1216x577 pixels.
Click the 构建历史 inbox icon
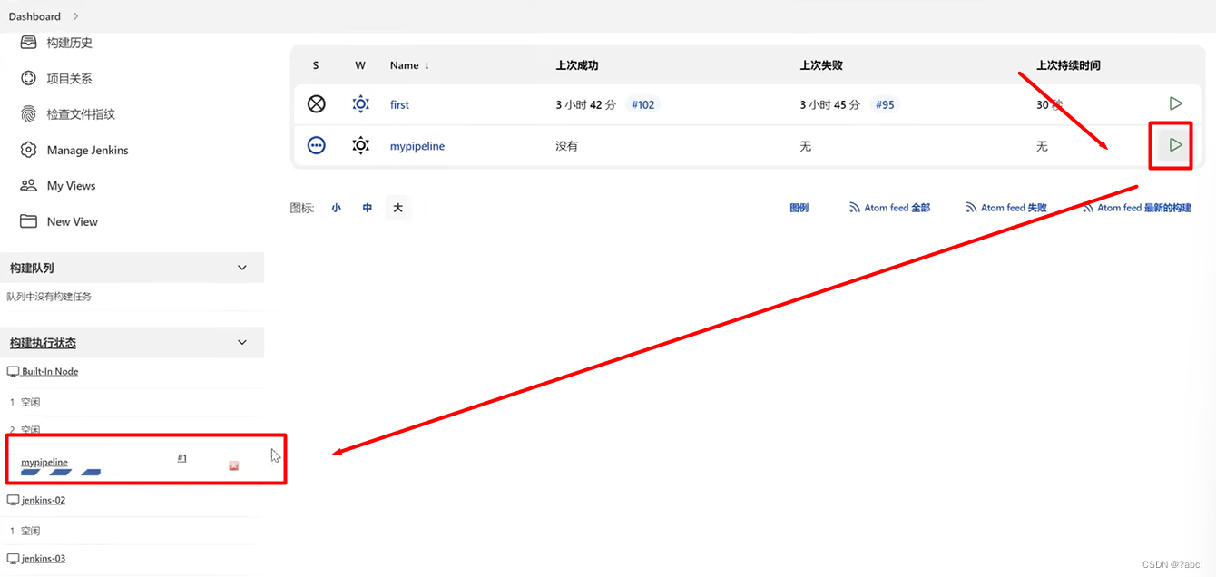[x=29, y=43]
